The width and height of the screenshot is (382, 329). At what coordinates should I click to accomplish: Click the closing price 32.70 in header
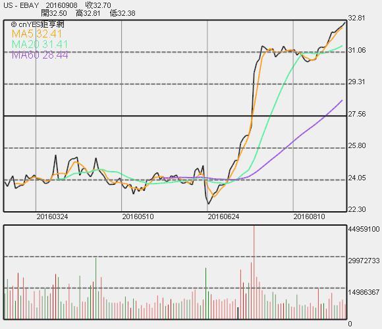point(98,5)
